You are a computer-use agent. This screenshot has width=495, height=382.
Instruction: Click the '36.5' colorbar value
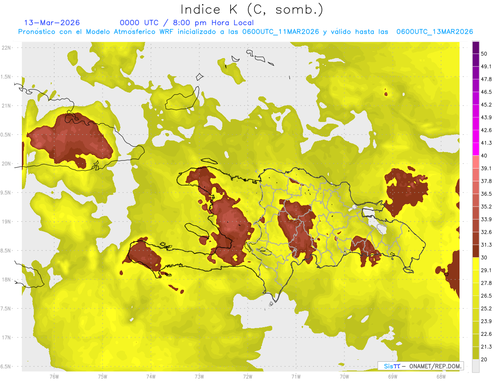486,194
